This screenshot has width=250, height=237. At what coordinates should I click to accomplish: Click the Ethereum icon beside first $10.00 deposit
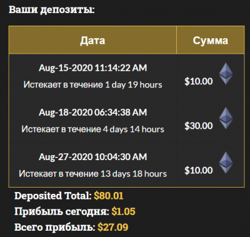click(x=226, y=74)
